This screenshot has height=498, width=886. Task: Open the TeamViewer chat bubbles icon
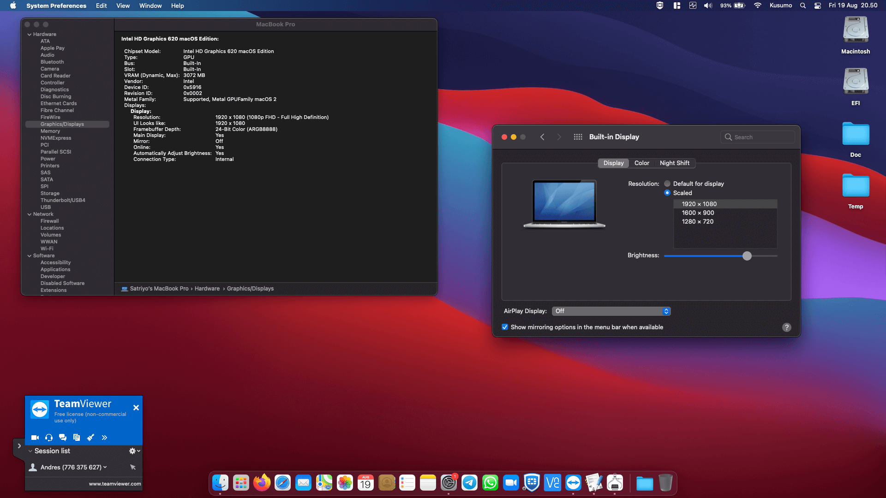63,438
